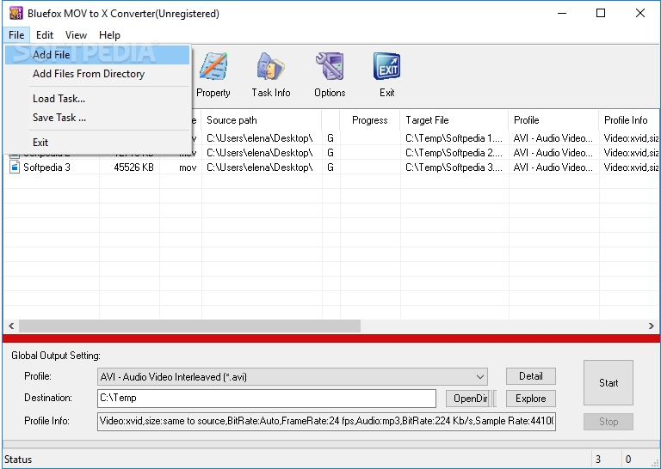
Task: Select the Softpedia 3 row name
Action: pyautogui.click(x=46, y=167)
